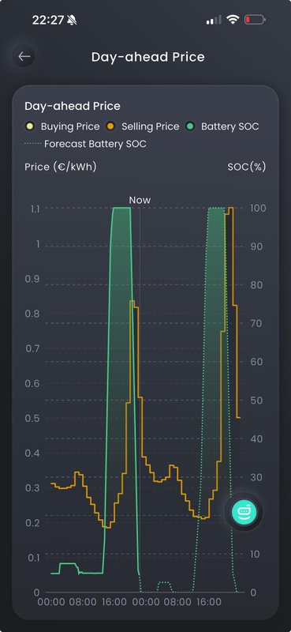
Task: Tap the silent mode bell icon
Action: [72, 20]
